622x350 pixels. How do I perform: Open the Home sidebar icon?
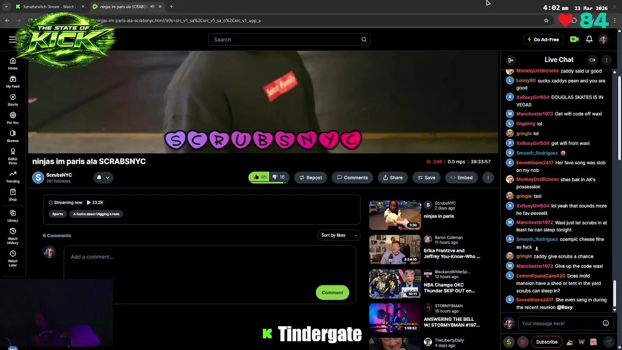[13, 64]
